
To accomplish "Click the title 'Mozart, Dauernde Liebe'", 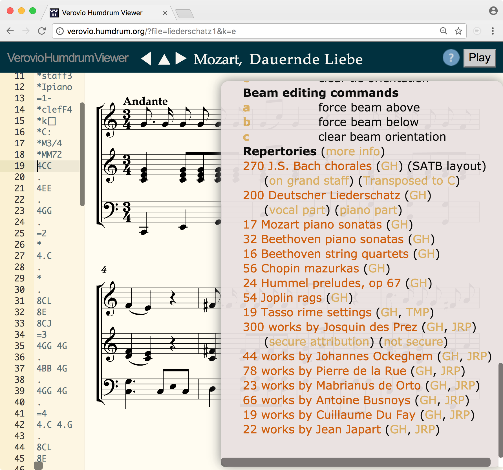I will 278,59.
